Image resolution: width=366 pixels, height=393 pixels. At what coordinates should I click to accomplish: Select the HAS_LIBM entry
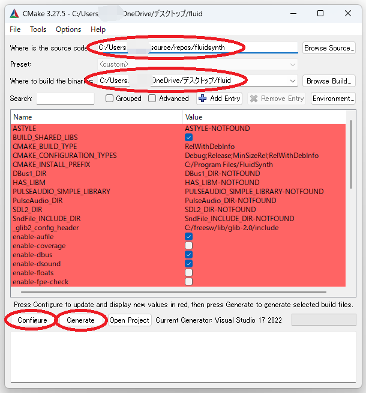pyautogui.click(x=29, y=183)
